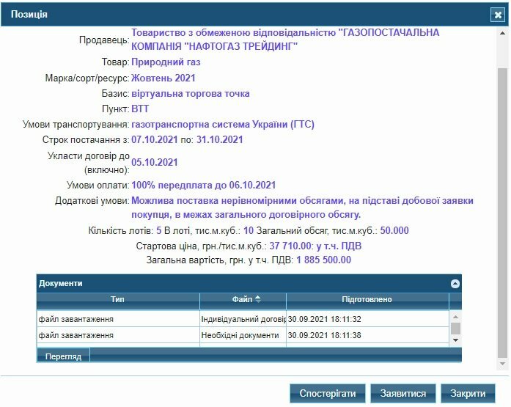Click the Природний газ value
The image size is (511, 407).
166,62
